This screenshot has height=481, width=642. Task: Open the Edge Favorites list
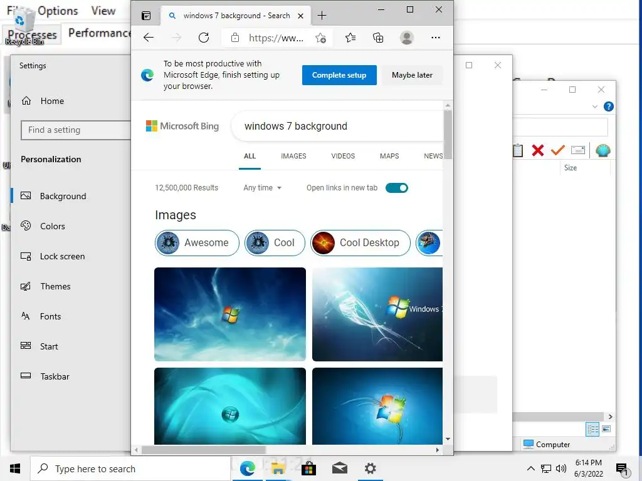[350, 38]
